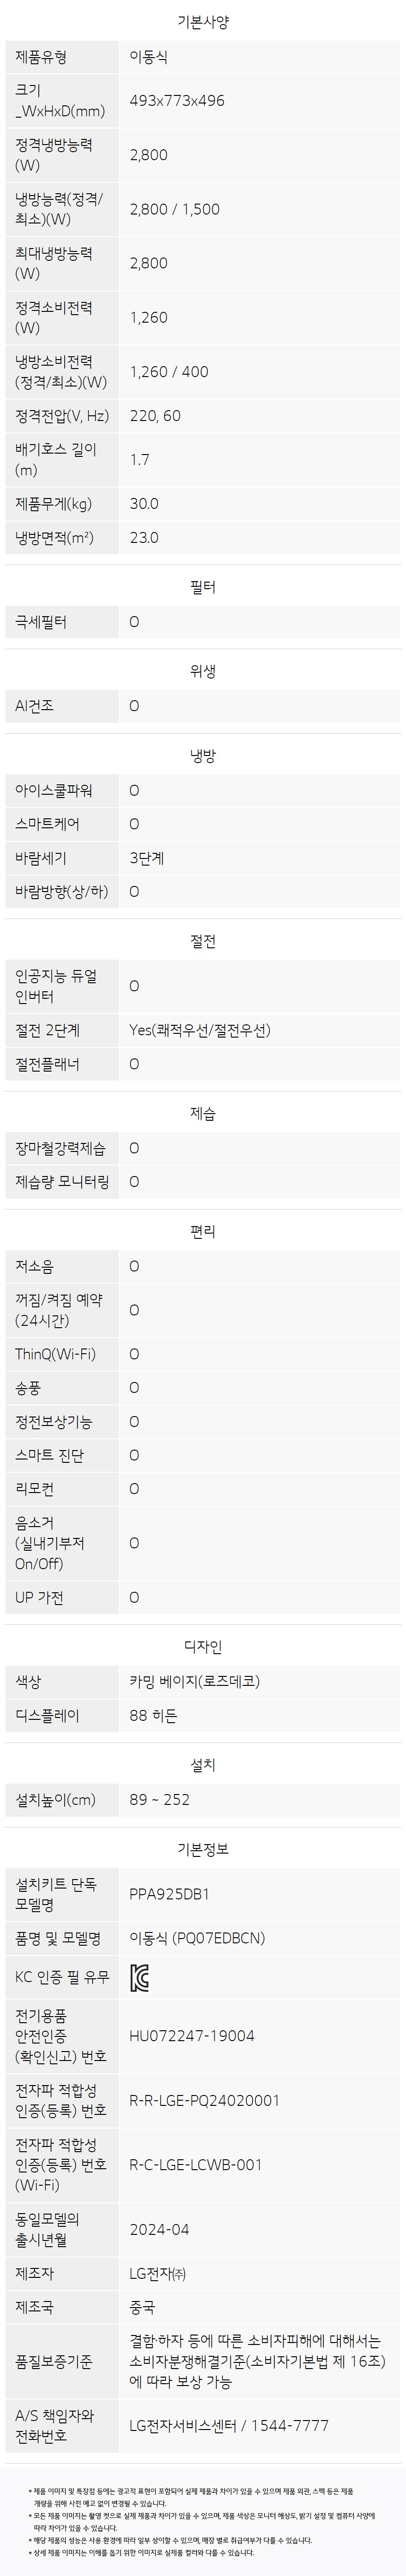
Task: Select the 카밍 베이지(로즈데코) color value
Action: (195, 1682)
